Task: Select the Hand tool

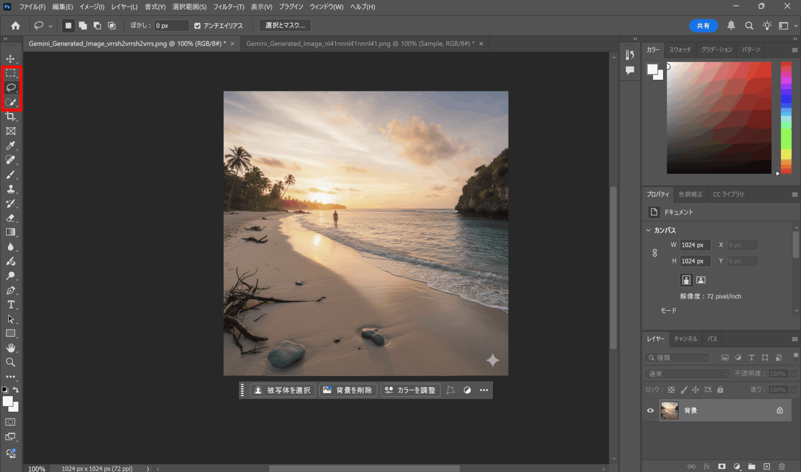Action: point(11,348)
